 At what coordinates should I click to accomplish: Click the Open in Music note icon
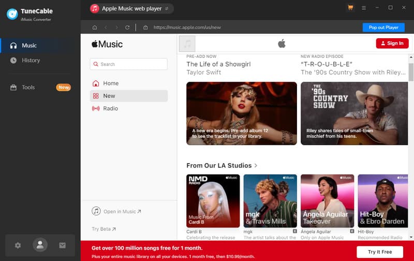[x=96, y=211]
